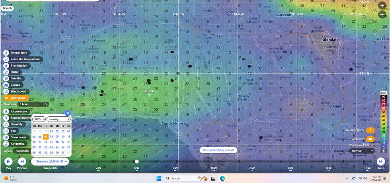Jump to 2:00 AM on timeline
Viewport: 390px width, 183px height.
[98, 169]
